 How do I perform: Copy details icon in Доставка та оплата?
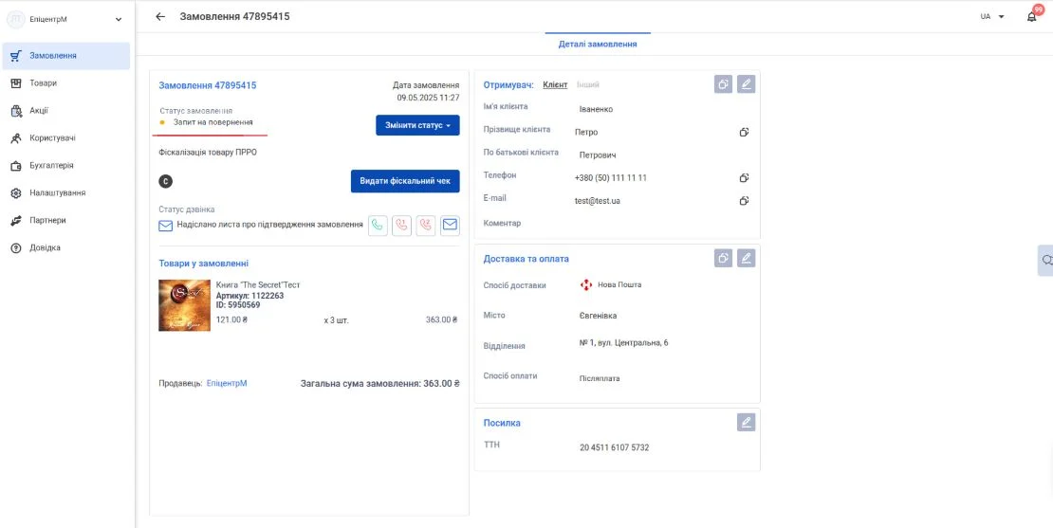(723, 258)
